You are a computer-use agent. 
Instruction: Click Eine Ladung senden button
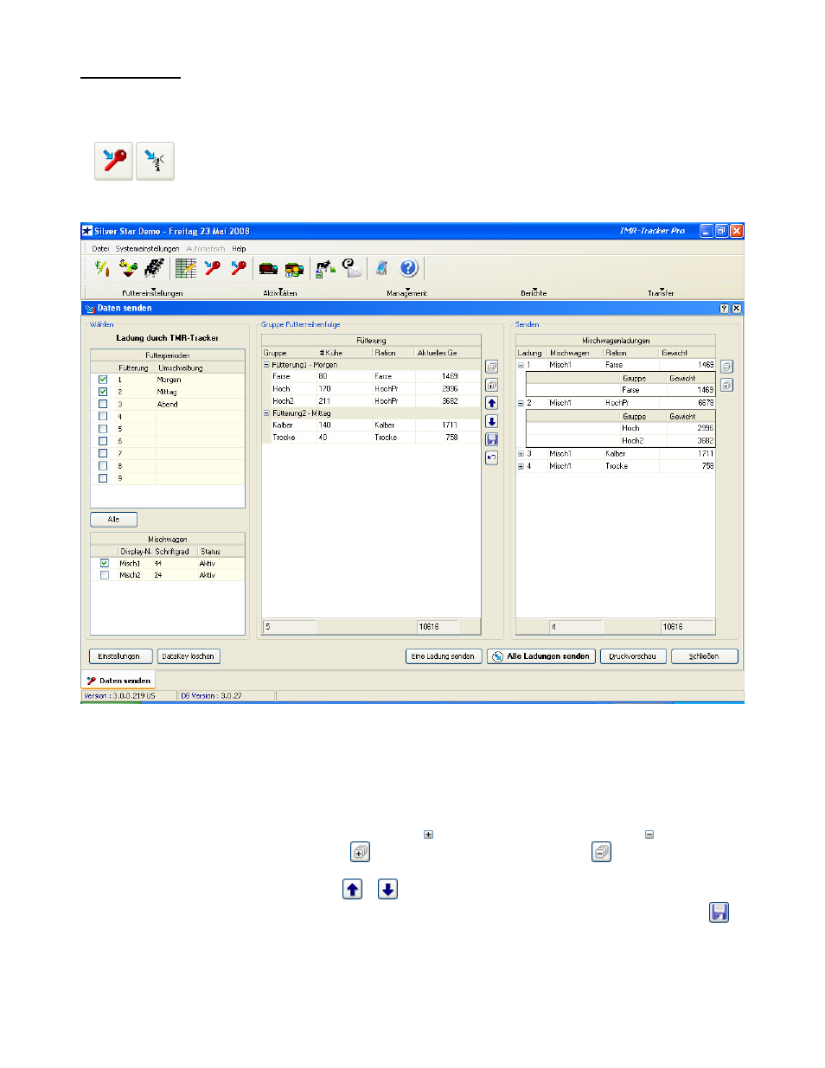coord(444,656)
